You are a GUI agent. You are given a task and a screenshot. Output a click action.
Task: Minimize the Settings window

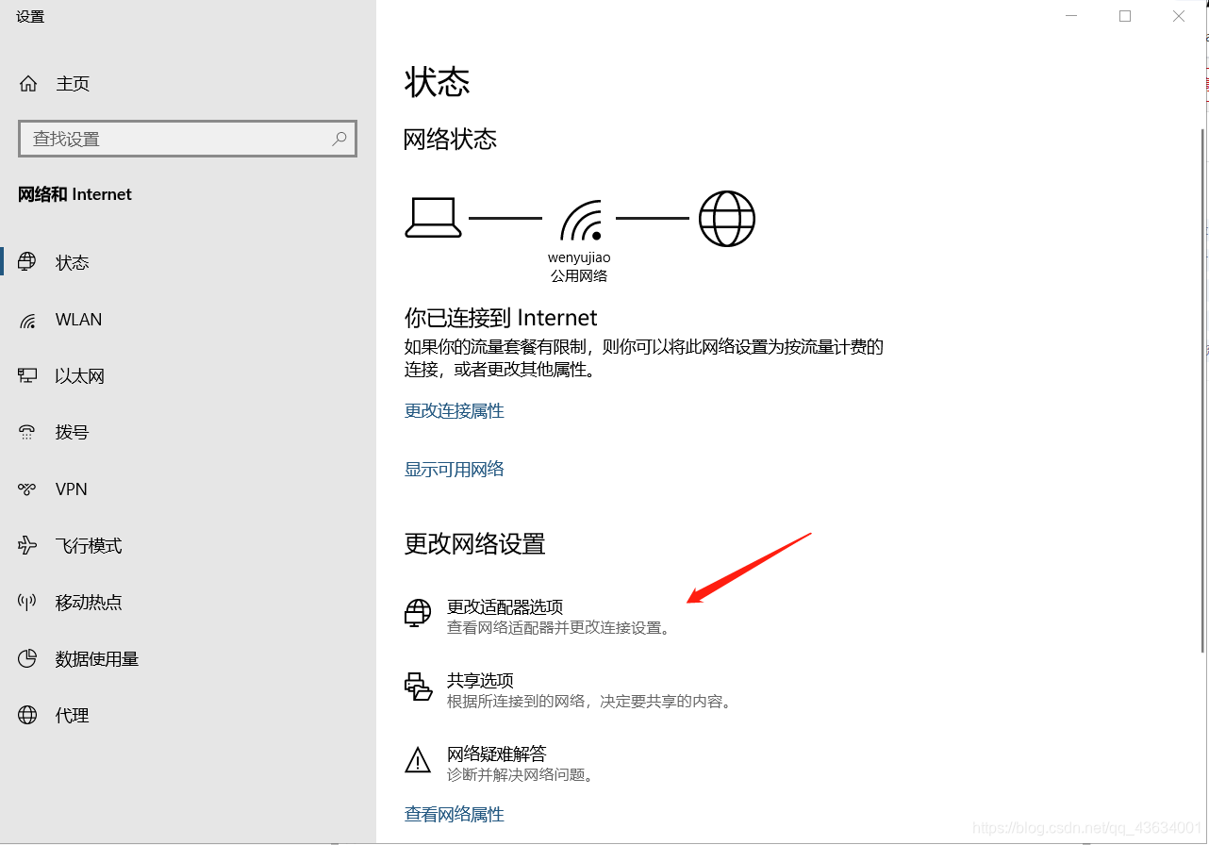(x=1071, y=16)
